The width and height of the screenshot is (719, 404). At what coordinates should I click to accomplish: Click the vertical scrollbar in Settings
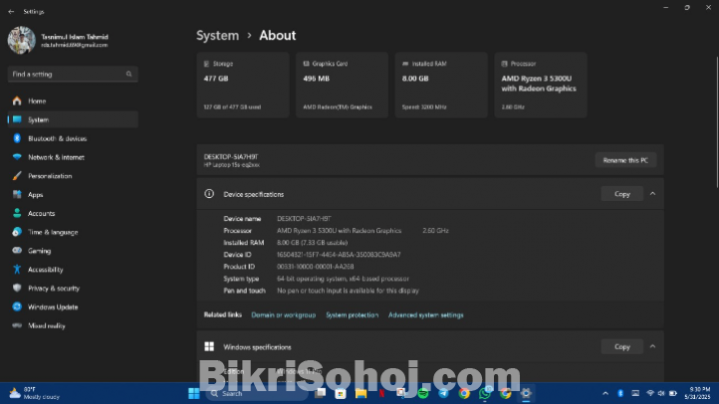[717, 122]
